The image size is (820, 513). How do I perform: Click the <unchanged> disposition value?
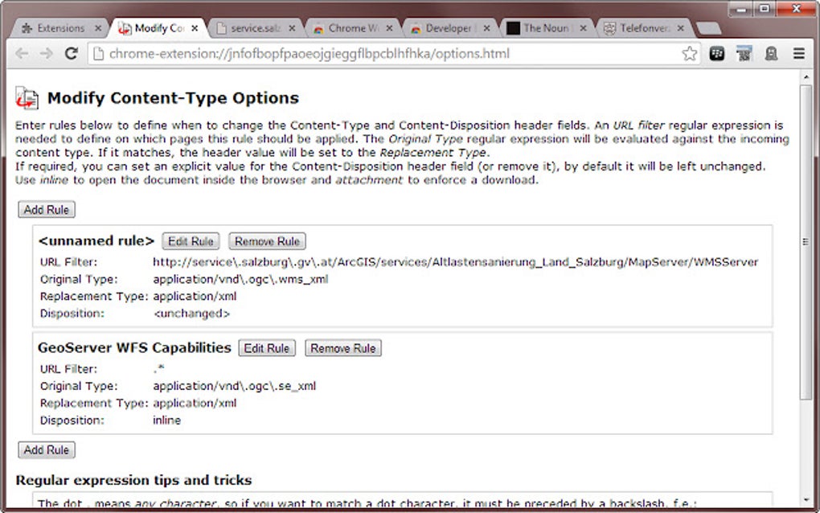(x=191, y=314)
